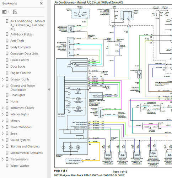Click the bookmark icon beside Anti-Theft
Viewport: 172px width, 178px height.
(x=7, y=41)
